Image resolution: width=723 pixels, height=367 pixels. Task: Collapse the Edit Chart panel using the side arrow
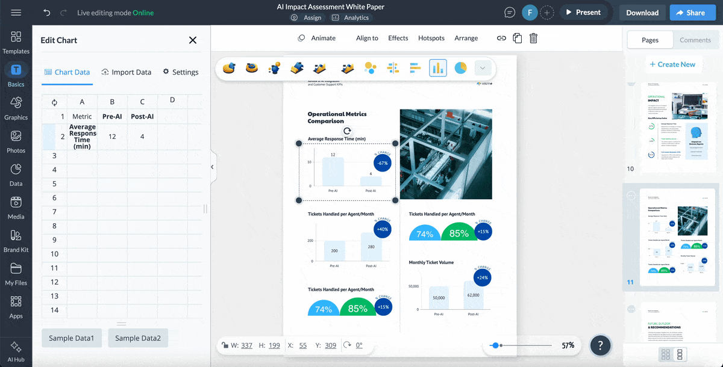[212, 167]
